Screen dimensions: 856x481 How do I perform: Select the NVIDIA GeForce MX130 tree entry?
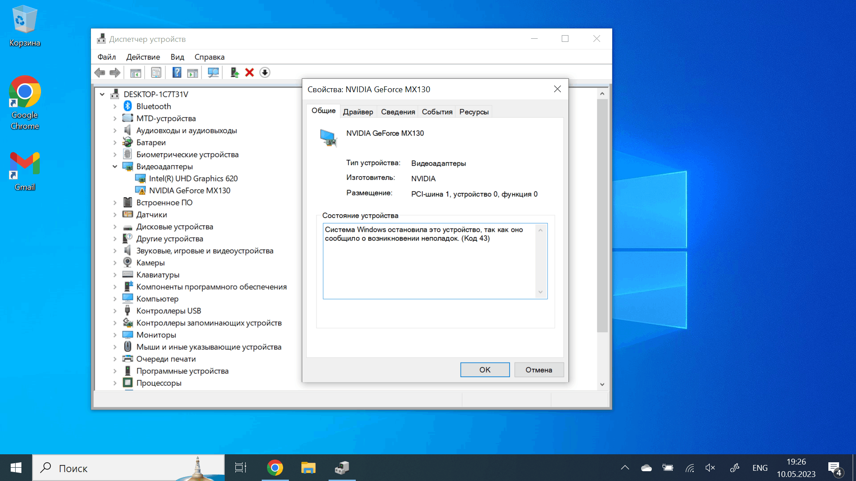coord(189,191)
